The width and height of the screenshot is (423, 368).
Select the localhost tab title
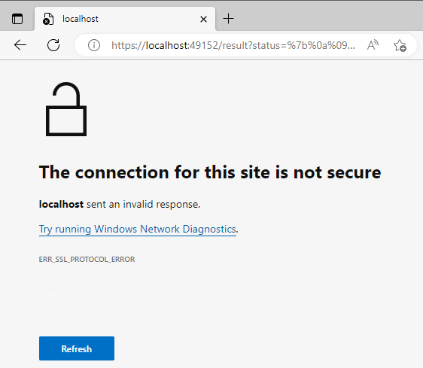81,19
